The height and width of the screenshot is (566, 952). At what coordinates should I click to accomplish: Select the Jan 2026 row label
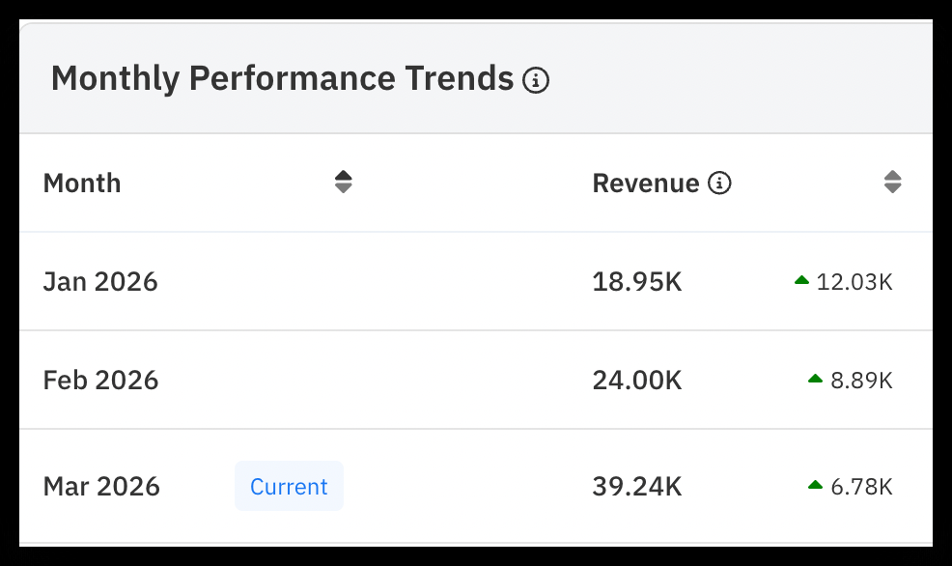(100, 281)
